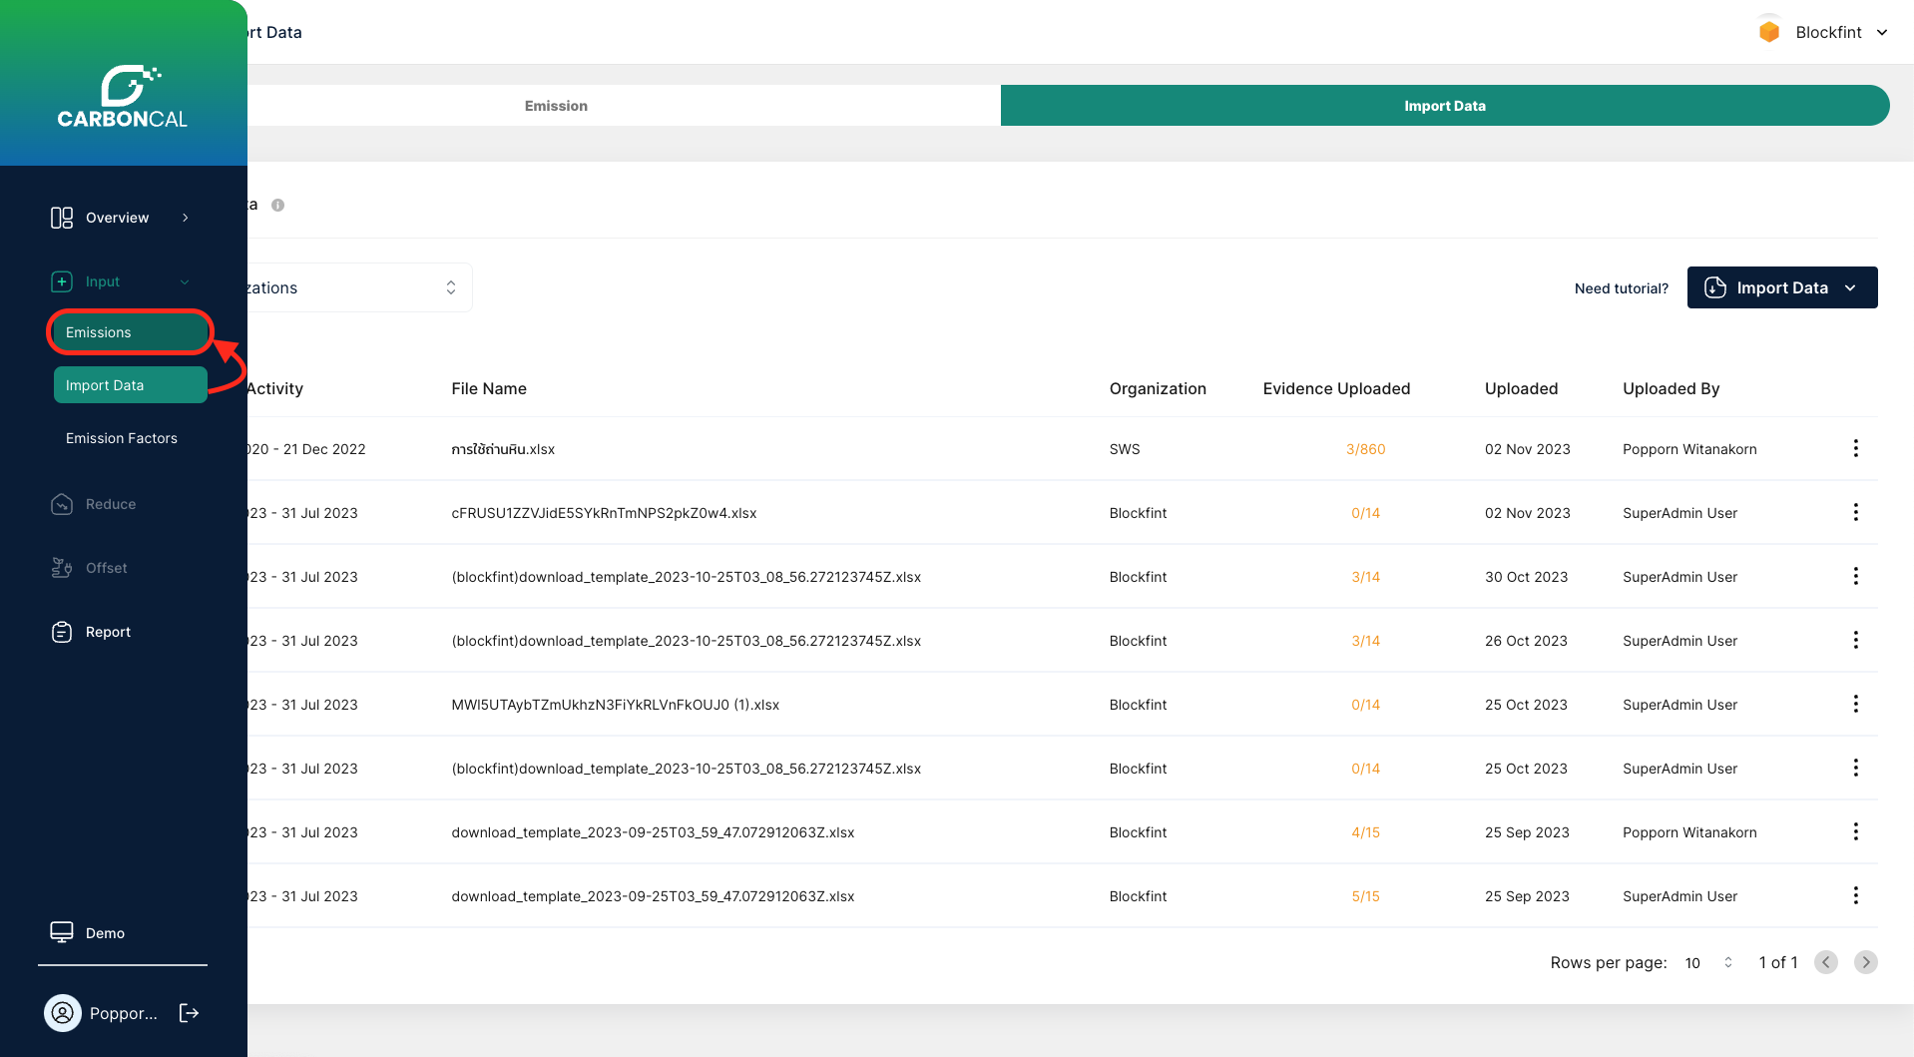This screenshot has height=1057, width=1914.
Task: Click the Overview dashboard icon
Action: pyautogui.click(x=62, y=218)
